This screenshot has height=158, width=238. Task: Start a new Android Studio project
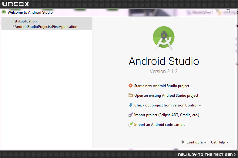click(162, 86)
